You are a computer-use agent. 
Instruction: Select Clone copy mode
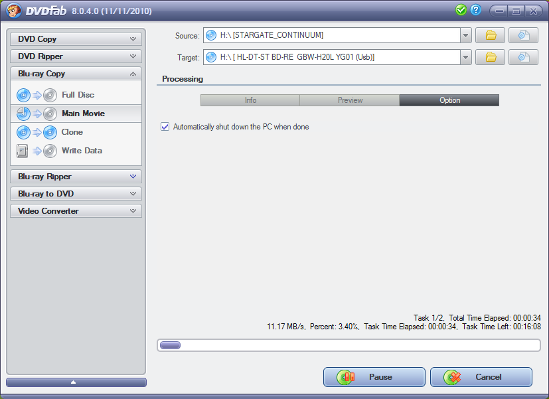[76, 132]
